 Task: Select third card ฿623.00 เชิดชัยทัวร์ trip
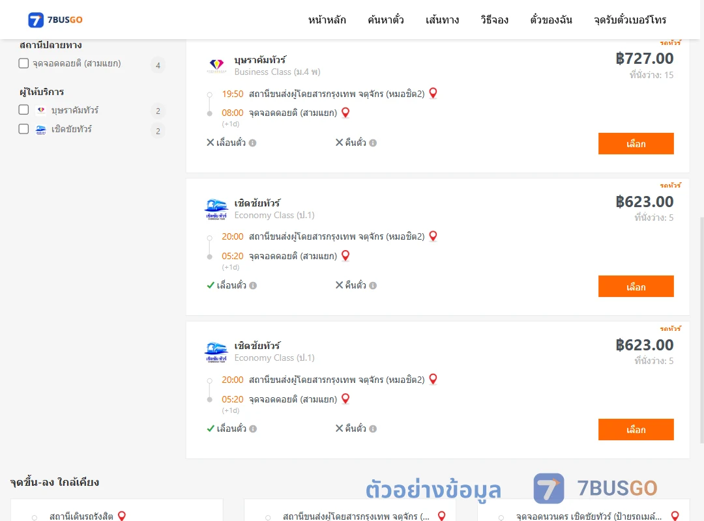pos(636,429)
